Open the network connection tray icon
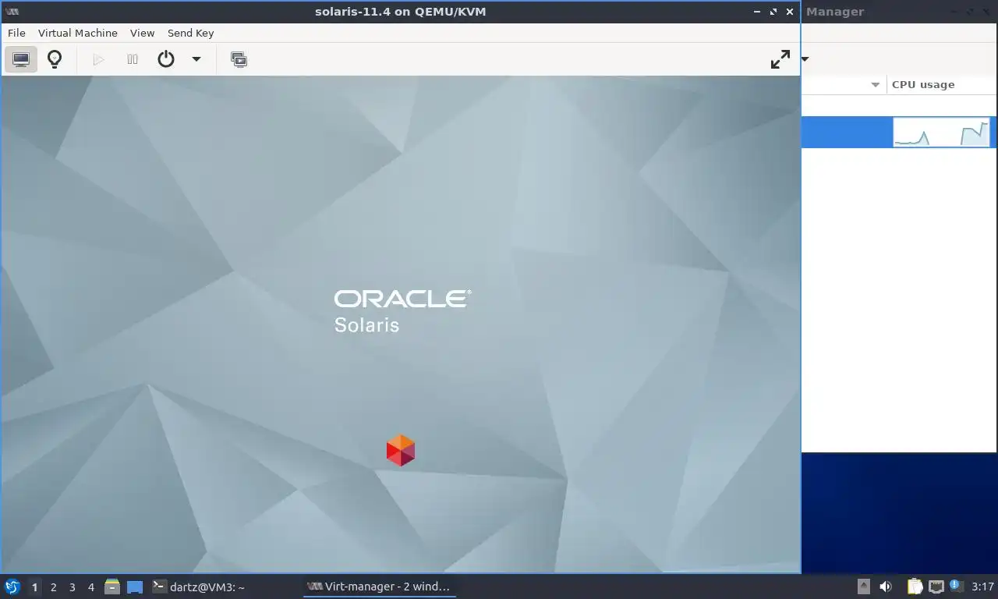Image resolution: width=998 pixels, height=599 pixels. (x=936, y=587)
